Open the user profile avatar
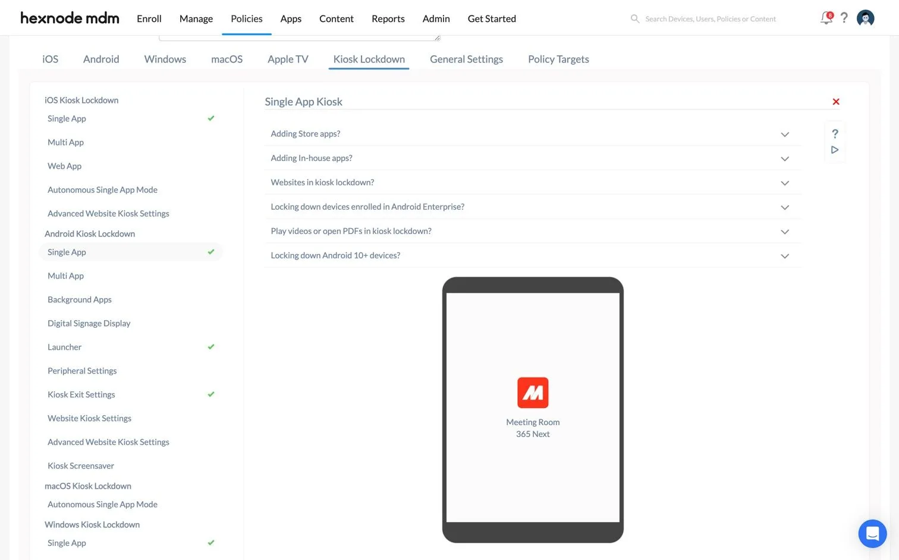This screenshot has width=899, height=560. pos(865,18)
